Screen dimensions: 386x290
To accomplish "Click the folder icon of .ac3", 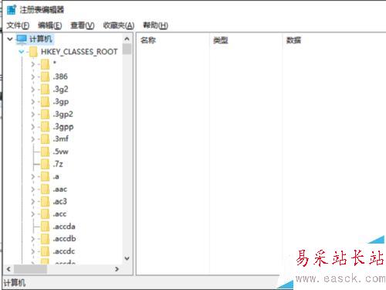I will click(46, 201).
